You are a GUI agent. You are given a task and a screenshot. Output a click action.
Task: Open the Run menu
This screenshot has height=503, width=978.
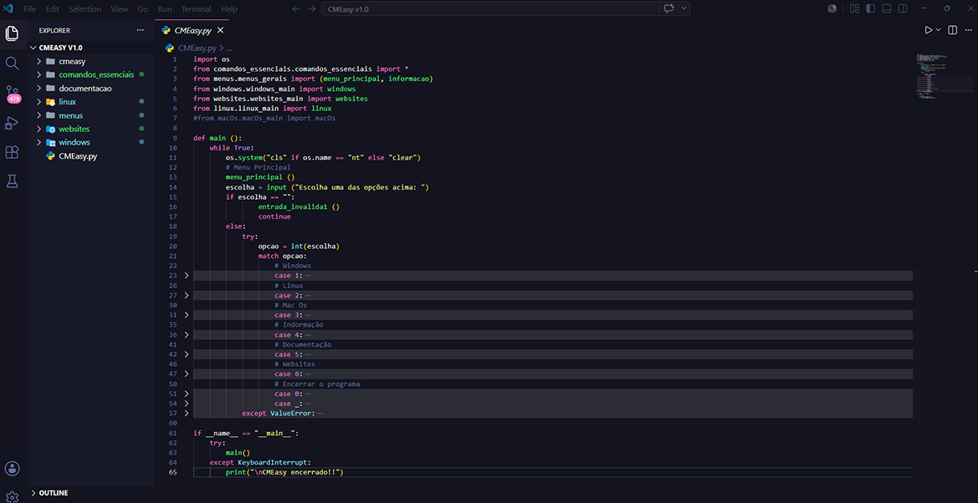point(165,9)
